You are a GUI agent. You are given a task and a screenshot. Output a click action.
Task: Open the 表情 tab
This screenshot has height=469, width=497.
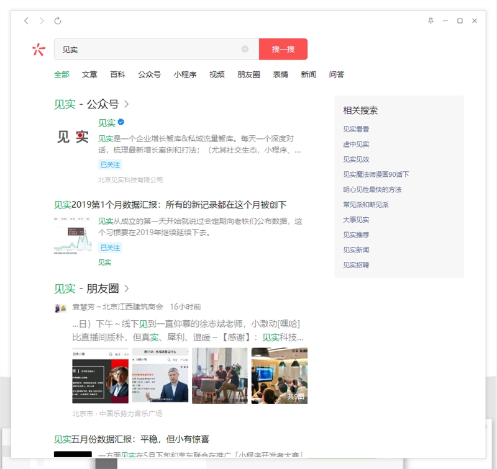click(x=281, y=74)
